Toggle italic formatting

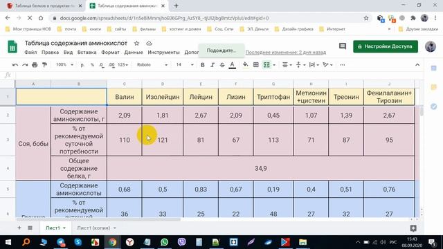pyautogui.click(x=213, y=65)
